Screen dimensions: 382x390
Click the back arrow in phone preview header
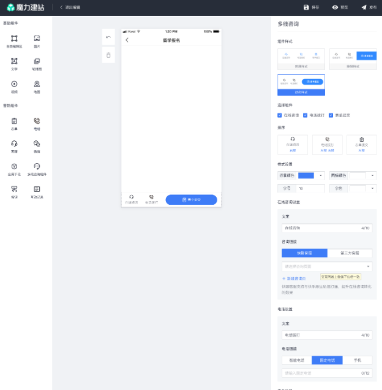click(x=127, y=40)
